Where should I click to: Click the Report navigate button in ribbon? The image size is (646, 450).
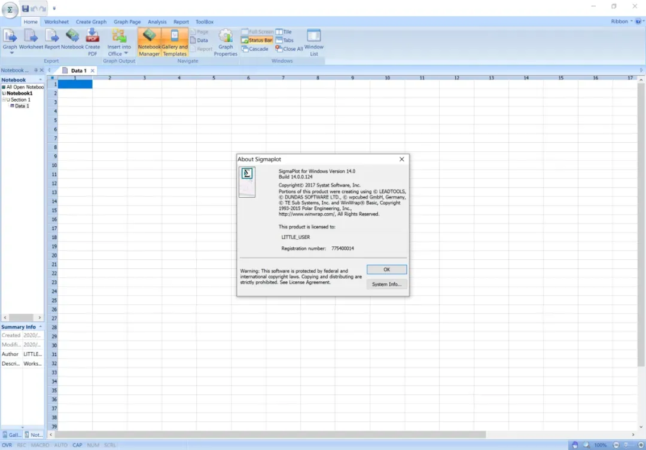tap(202, 49)
